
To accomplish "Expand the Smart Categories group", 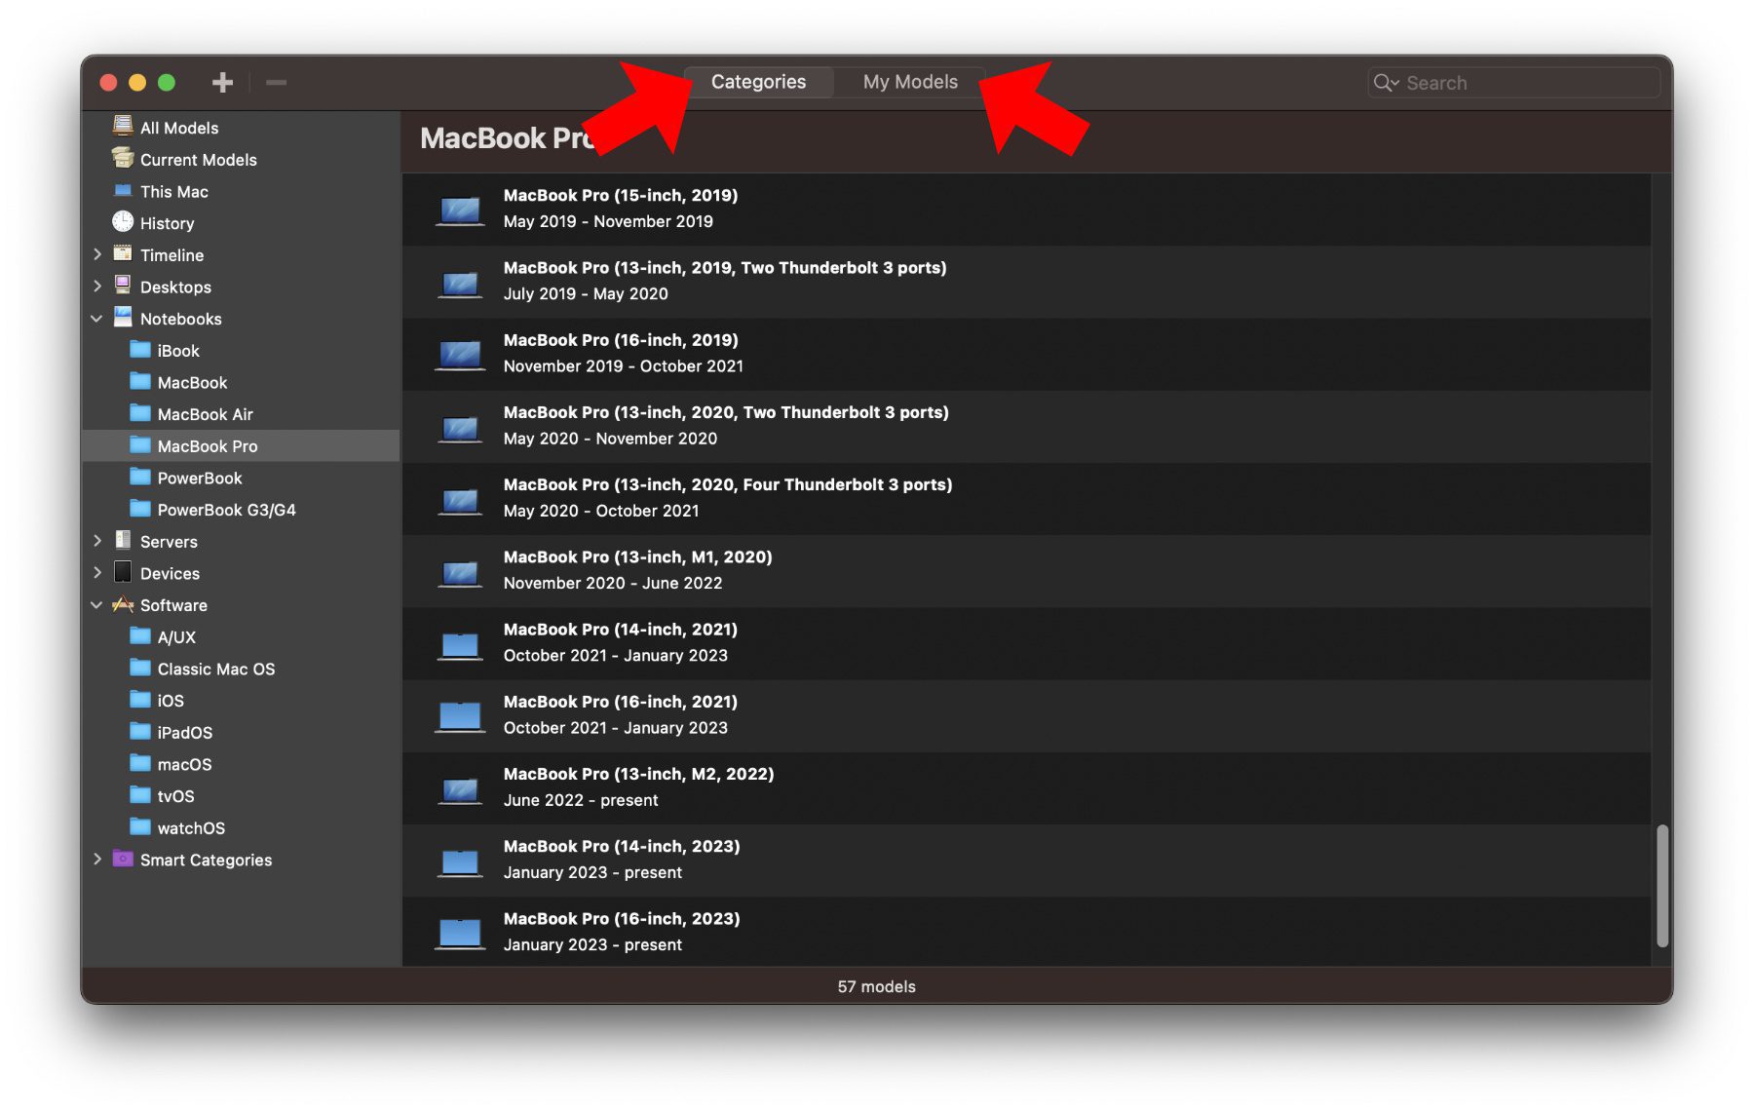I will coord(97,860).
